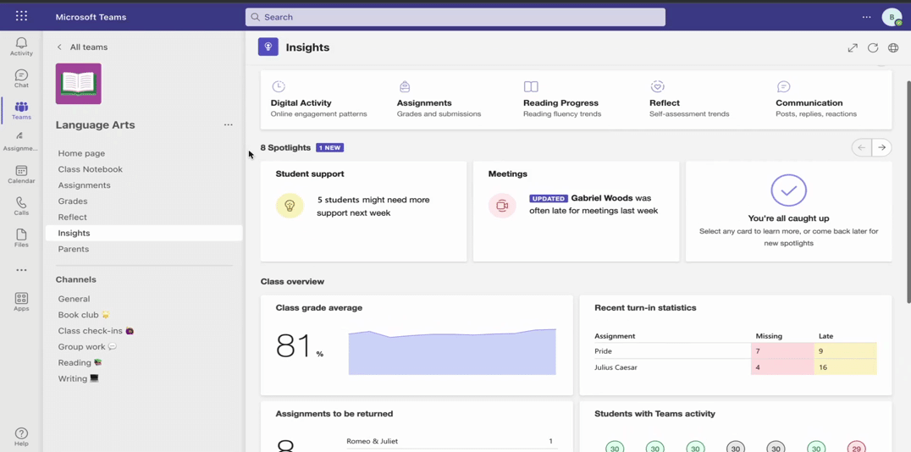
Task: Click the Search input field
Action: [455, 17]
